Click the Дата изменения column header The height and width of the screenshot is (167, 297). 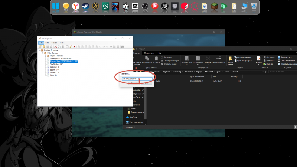197,76
